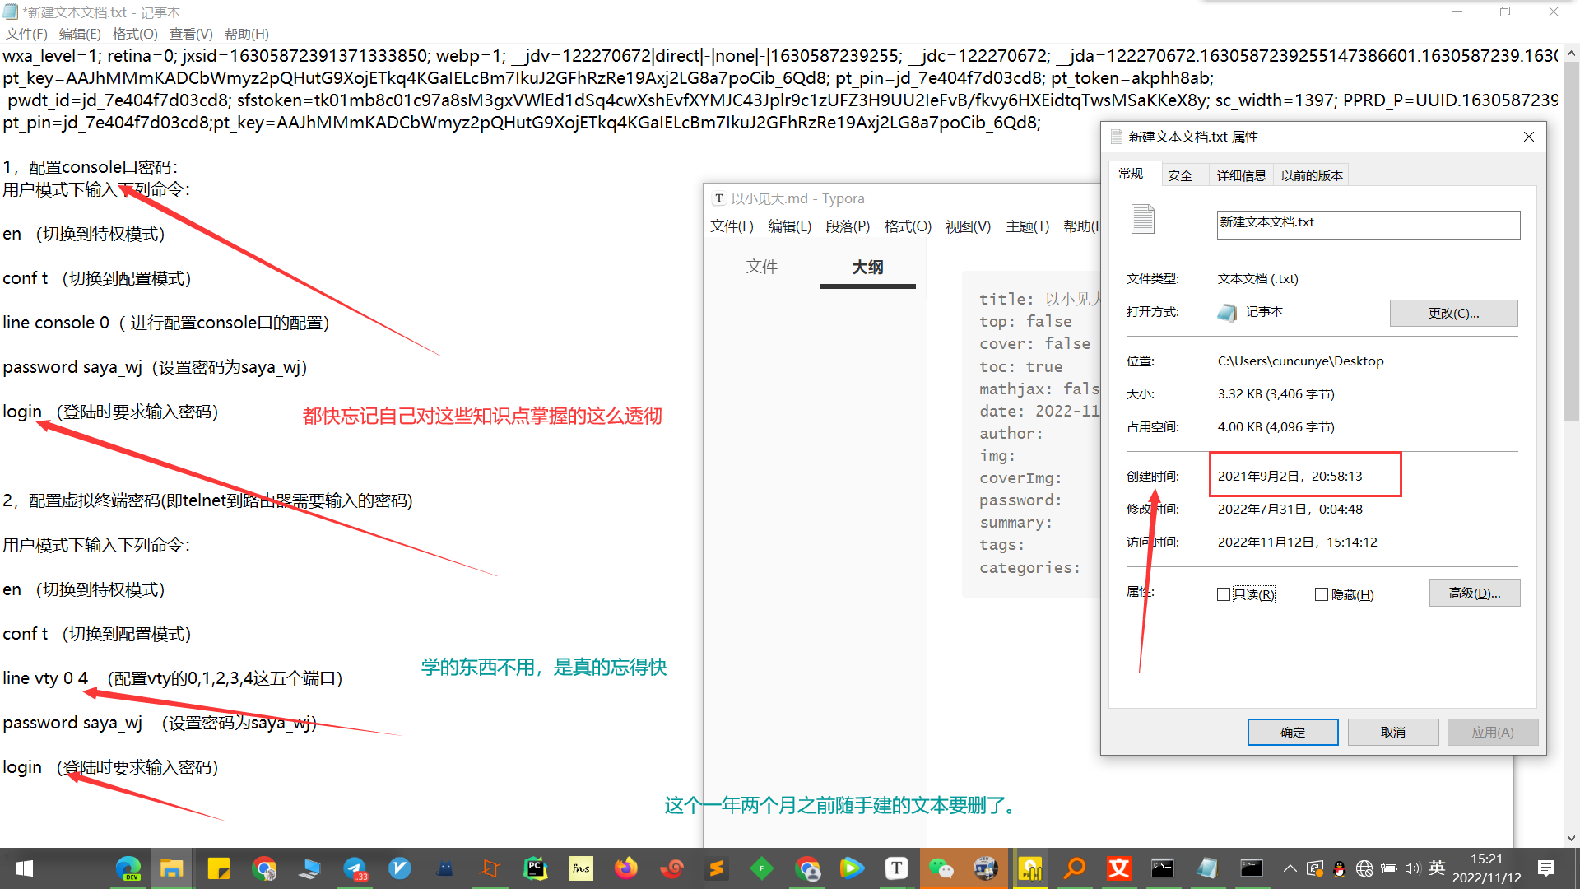Image resolution: width=1580 pixels, height=889 pixels.
Task: Open Telegram from the taskbar
Action: click(355, 868)
